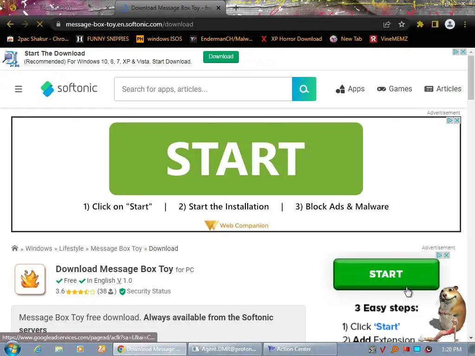475x356 pixels.
Task: Switch to the first browser tab
Action: (x=58, y=8)
